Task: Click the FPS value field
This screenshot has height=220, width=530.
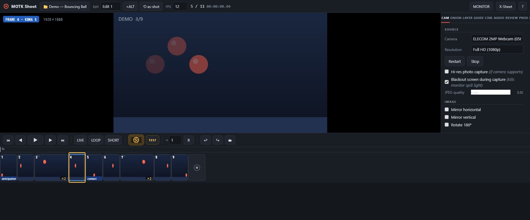Action: tap(180, 6)
